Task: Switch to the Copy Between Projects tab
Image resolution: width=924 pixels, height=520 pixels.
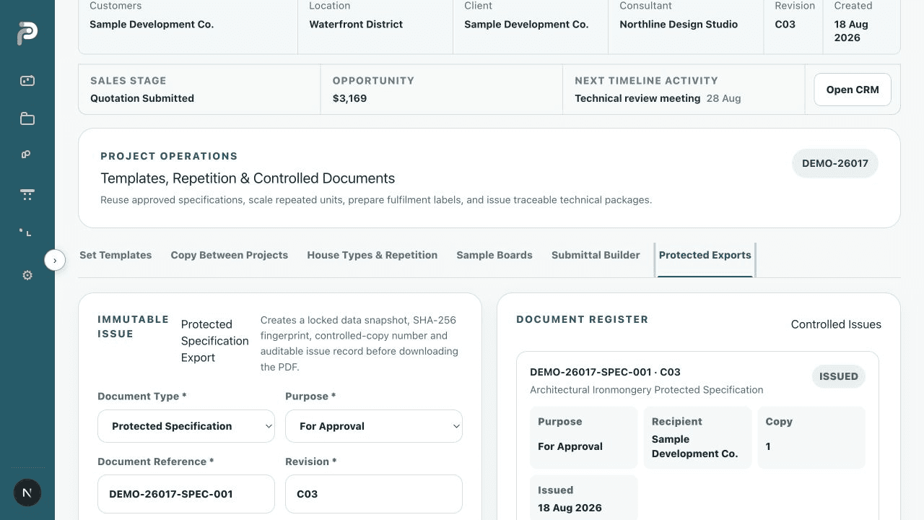Action: (229, 255)
